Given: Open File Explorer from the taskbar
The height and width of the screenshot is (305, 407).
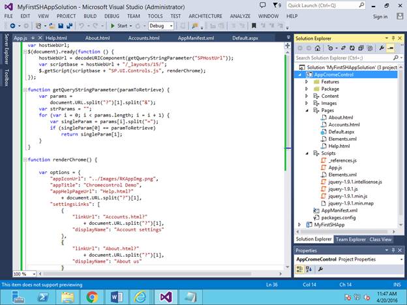Looking at the screenshot, I should (x=68, y=297).
